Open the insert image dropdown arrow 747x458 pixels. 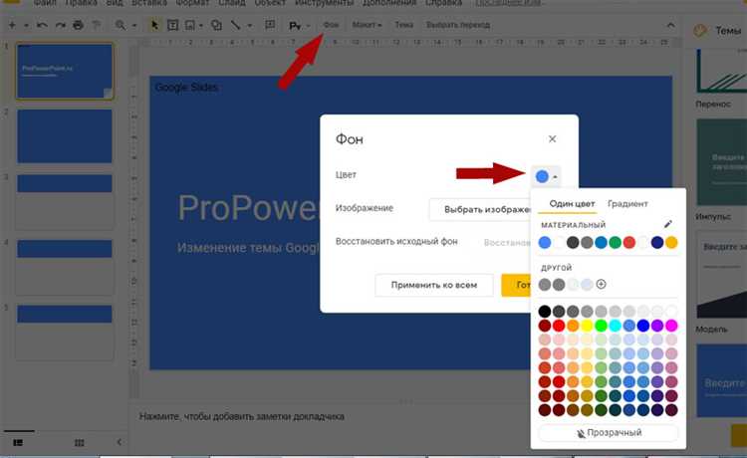pos(201,25)
